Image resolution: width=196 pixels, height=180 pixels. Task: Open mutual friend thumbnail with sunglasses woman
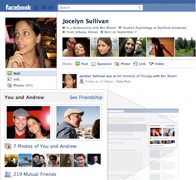53,160
